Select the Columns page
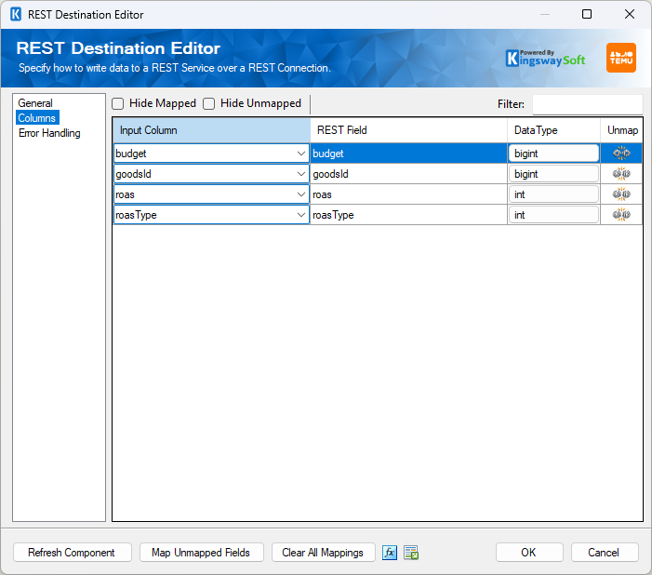Viewport: 652px width, 575px height. (x=37, y=118)
